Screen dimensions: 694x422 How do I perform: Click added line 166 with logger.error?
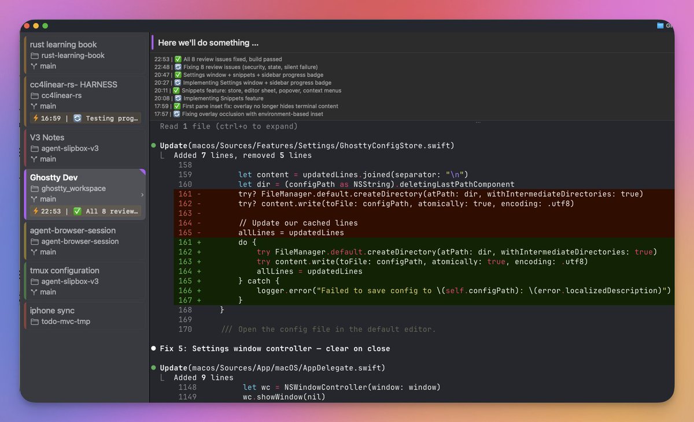(424, 291)
